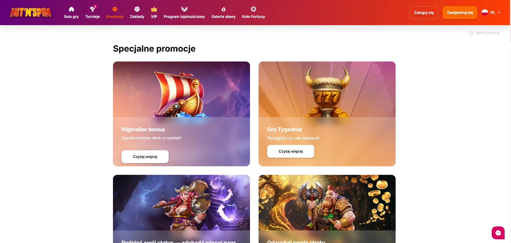The image size is (511, 243).
Task: Click the Polish flag icon
Action: [485, 13]
